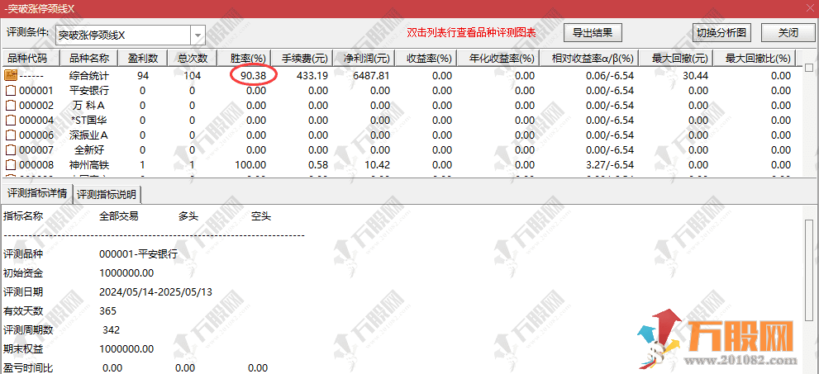This screenshot has height=374, width=819.
Task: Click the 空头 column heading
Action: pos(261,216)
